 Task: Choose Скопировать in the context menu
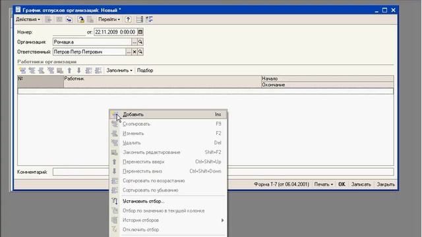(x=168, y=124)
